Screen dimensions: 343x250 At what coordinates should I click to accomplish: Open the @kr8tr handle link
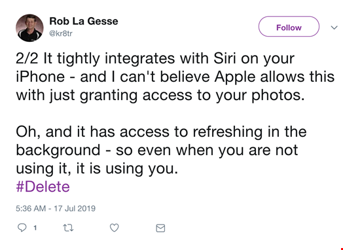click(61, 33)
